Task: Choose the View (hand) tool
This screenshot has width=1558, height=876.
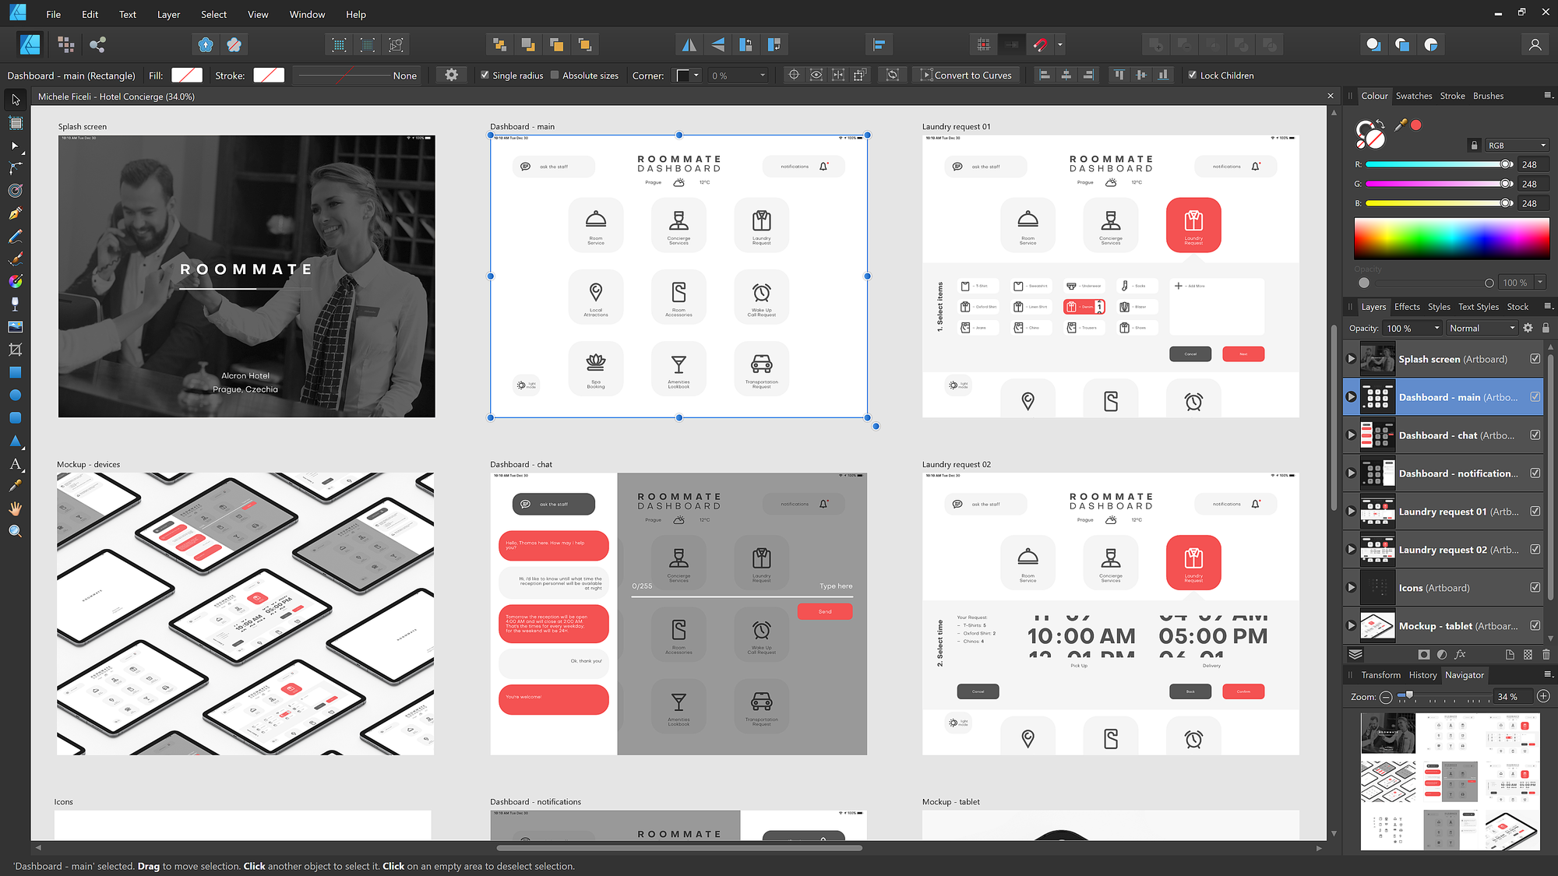Action: click(16, 508)
